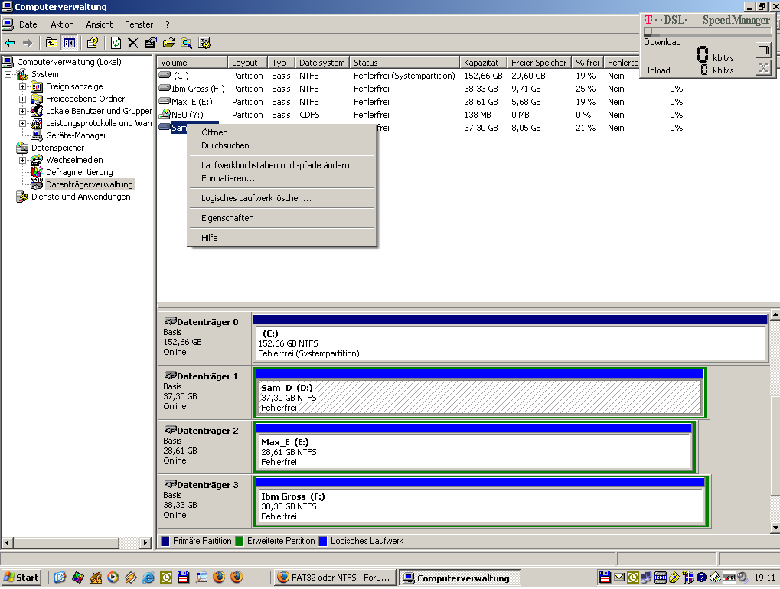Click the Delete X icon in the toolbar
The image size is (780, 589).
click(132, 43)
